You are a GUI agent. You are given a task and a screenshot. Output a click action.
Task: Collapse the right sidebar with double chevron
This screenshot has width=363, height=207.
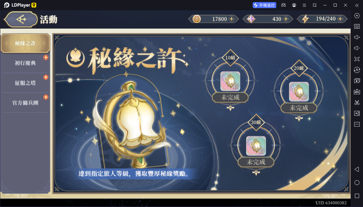point(357,5)
